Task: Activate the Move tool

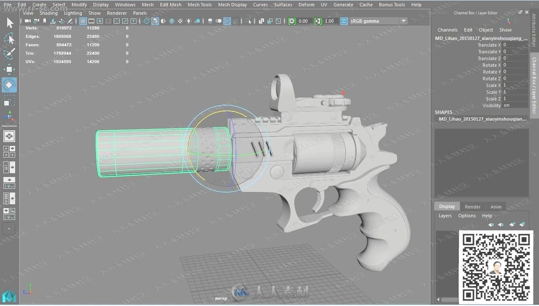Action: click(9, 69)
